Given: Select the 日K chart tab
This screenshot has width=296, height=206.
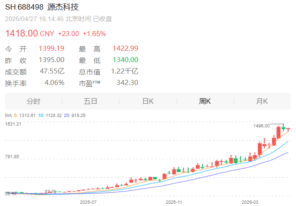Looking at the screenshot, I should tap(148, 101).
